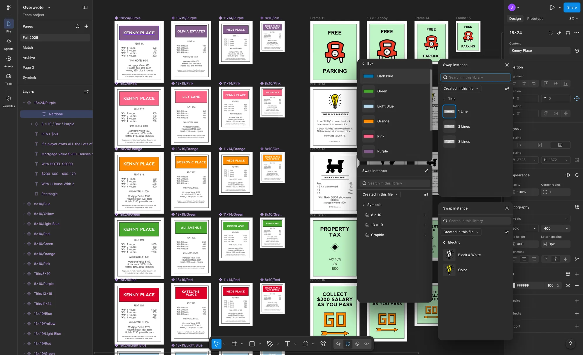
Task: Add a new page with plus icon
Action: coord(86,26)
